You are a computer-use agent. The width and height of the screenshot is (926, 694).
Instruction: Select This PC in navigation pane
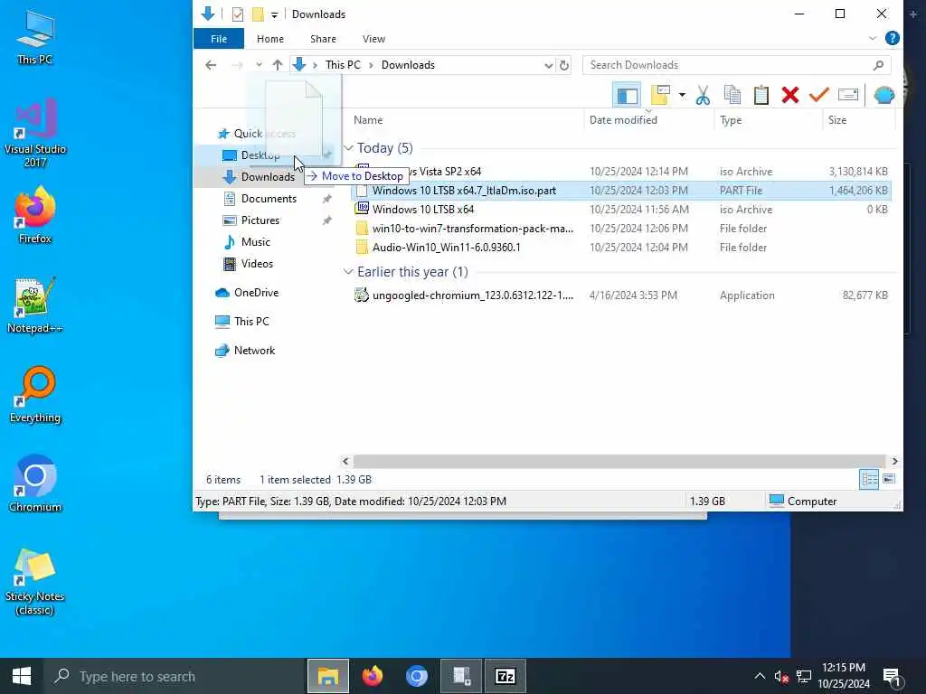point(251,322)
